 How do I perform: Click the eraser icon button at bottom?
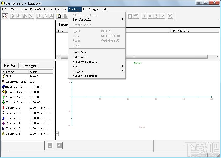pos(59,146)
